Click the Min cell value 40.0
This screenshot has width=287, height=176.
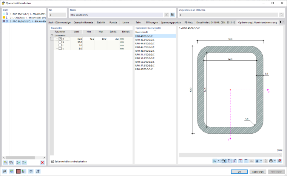89,39
